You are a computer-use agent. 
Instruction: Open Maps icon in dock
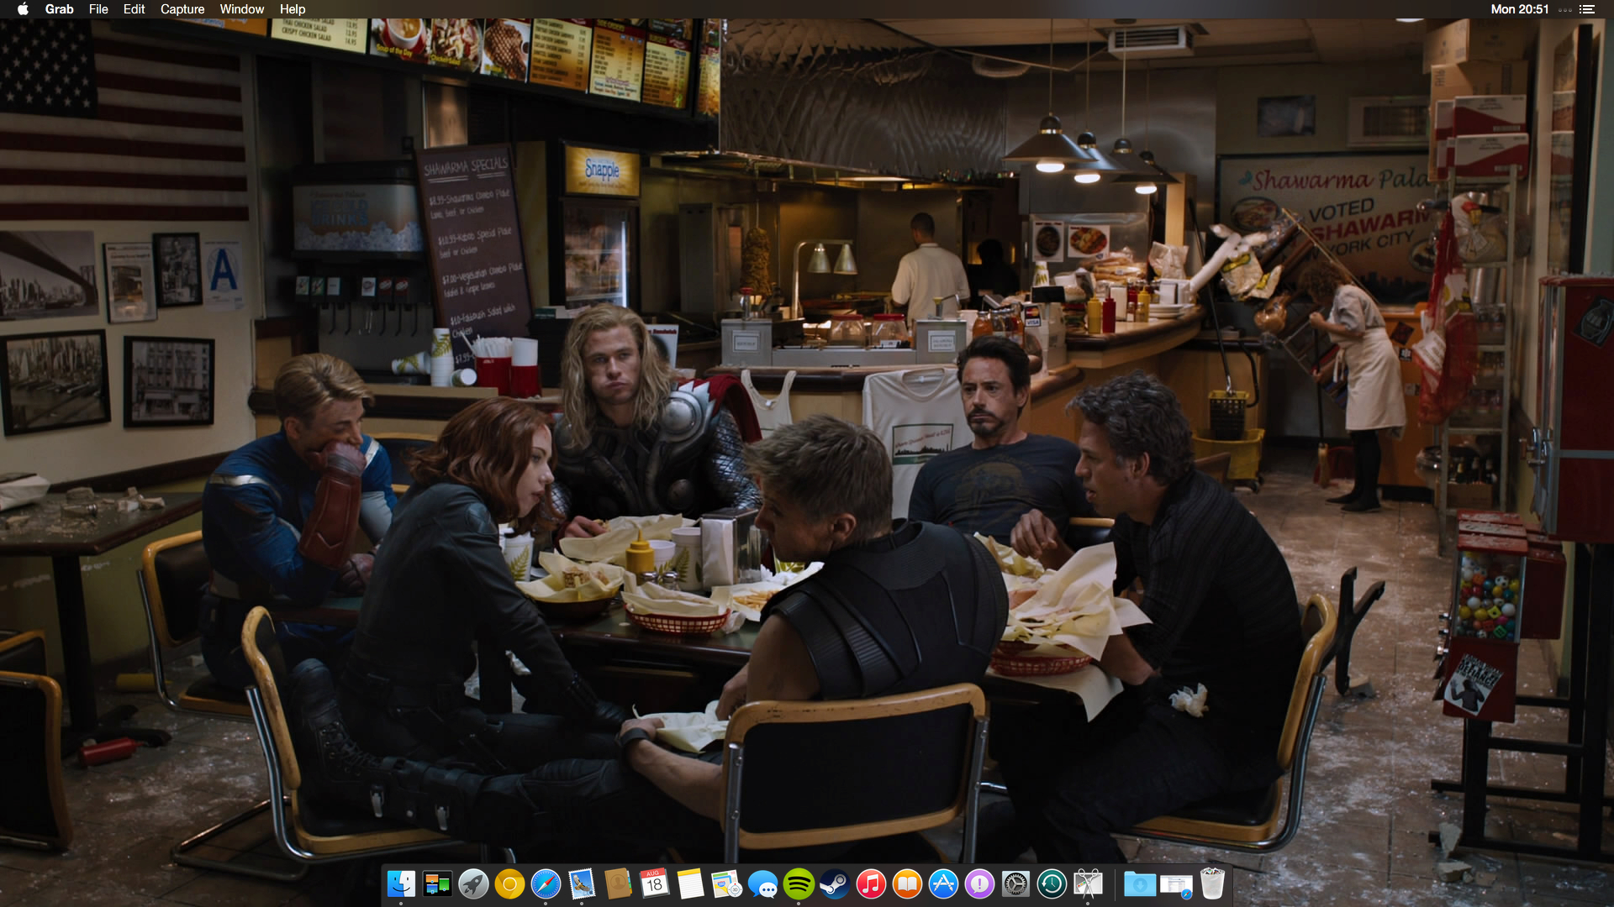click(726, 883)
